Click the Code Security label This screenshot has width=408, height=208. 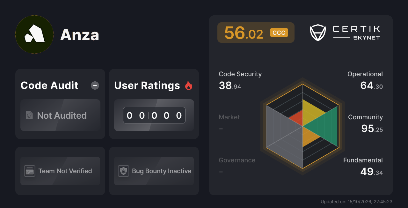pos(240,74)
